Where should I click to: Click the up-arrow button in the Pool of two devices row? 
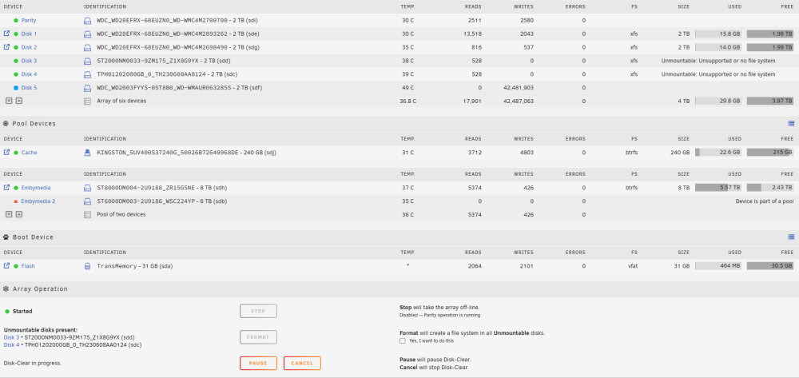19,214
